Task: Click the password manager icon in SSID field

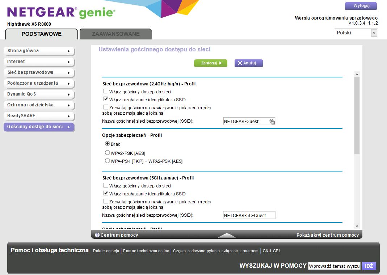Action: [272, 121]
